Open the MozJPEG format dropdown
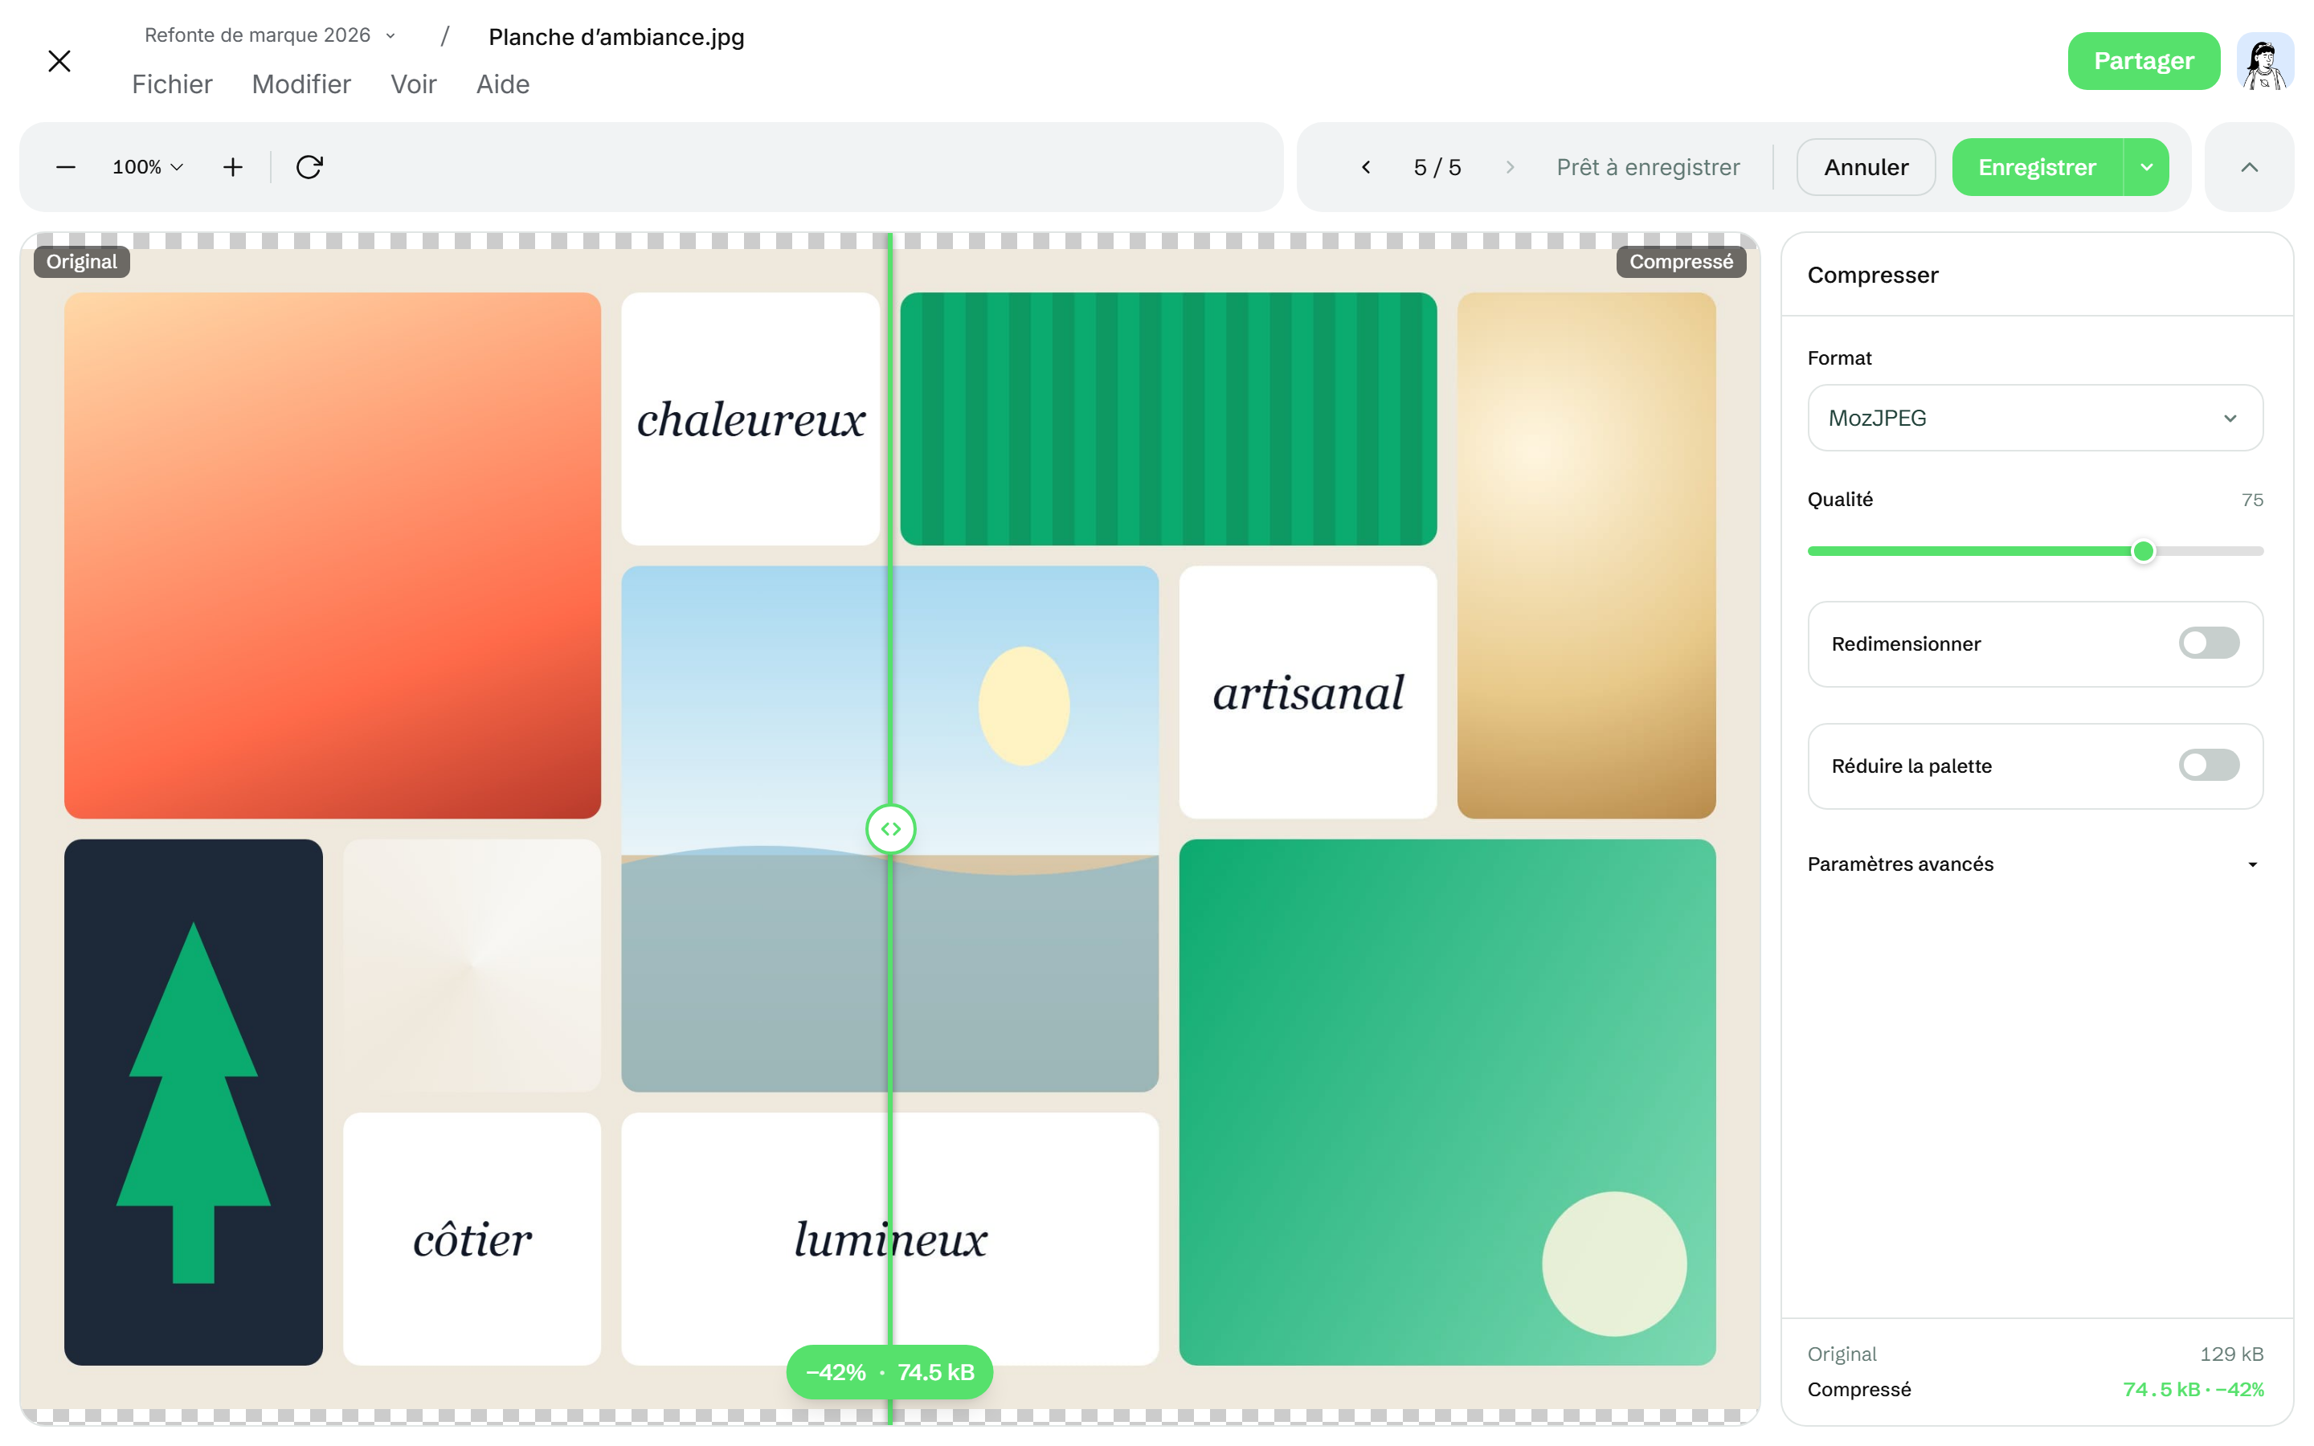Image resolution: width=2314 pixels, height=1446 pixels. 2034,418
